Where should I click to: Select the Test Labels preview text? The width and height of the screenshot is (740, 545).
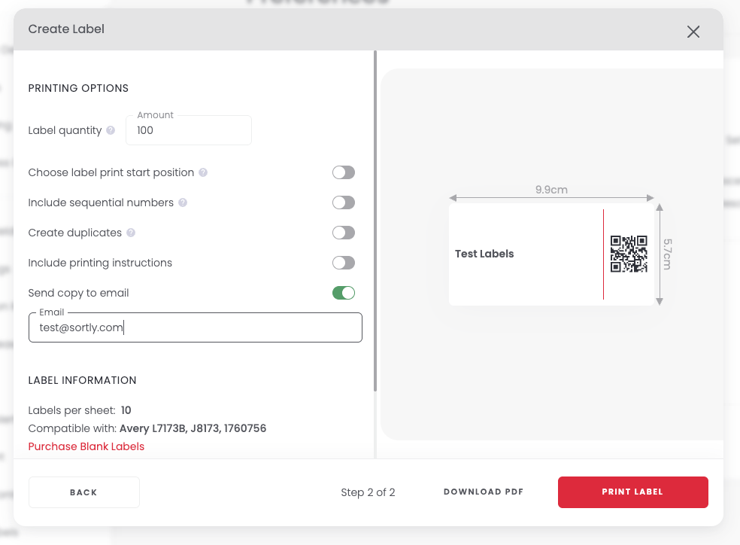click(484, 254)
